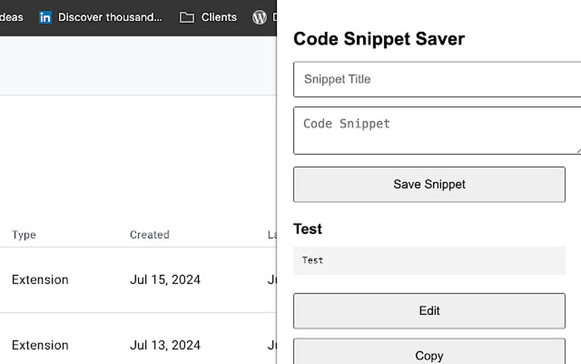The height and width of the screenshot is (364, 581).
Task: Click Extension type in Jul 13 row
Action: (40, 345)
